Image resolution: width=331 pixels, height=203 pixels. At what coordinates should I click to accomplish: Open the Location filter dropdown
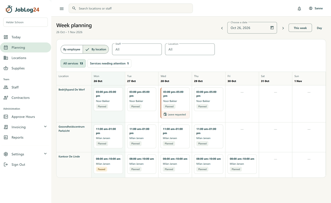click(x=190, y=49)
